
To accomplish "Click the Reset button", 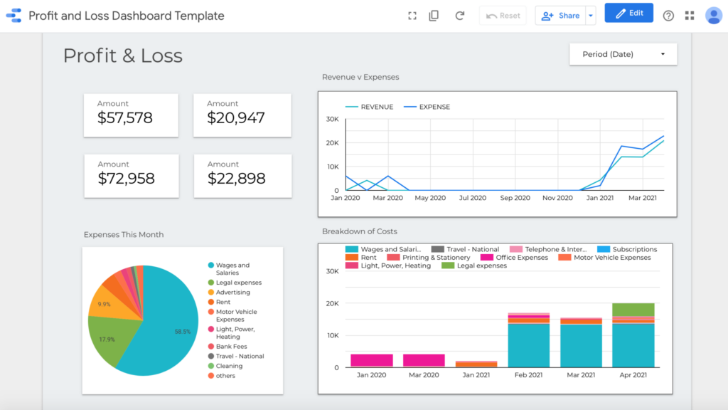I will point(503,15).
